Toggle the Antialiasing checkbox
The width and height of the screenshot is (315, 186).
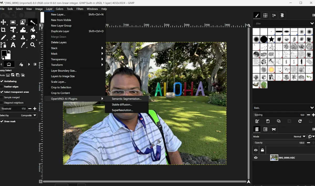pos(2,81)
